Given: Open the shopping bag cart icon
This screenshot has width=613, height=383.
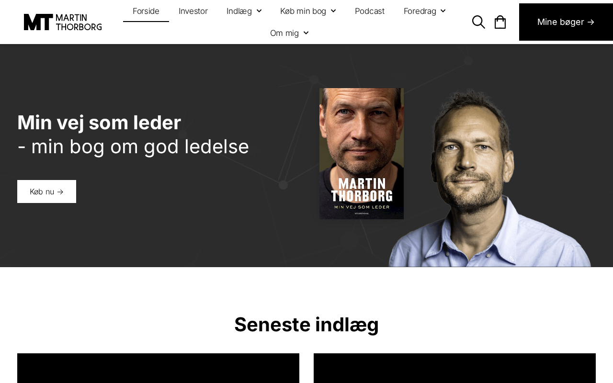Looking at the screenshot, I should 500,22.
